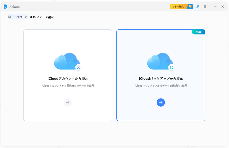Click blue arrow button in iCloudバックアップ card
Image resolution: width=229 pixels, height=148 pixels.
pos(161,102)
